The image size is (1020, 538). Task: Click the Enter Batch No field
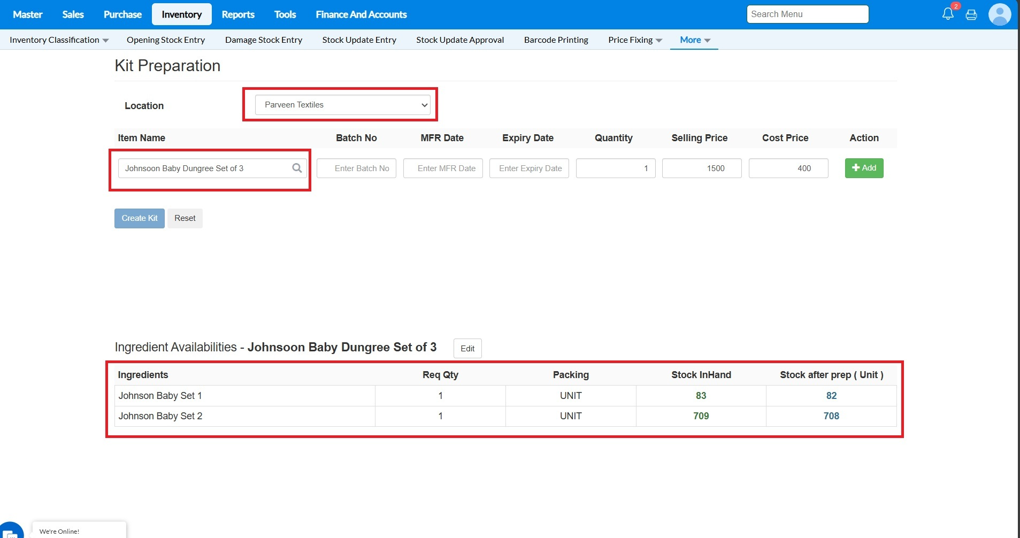[357, 168]
